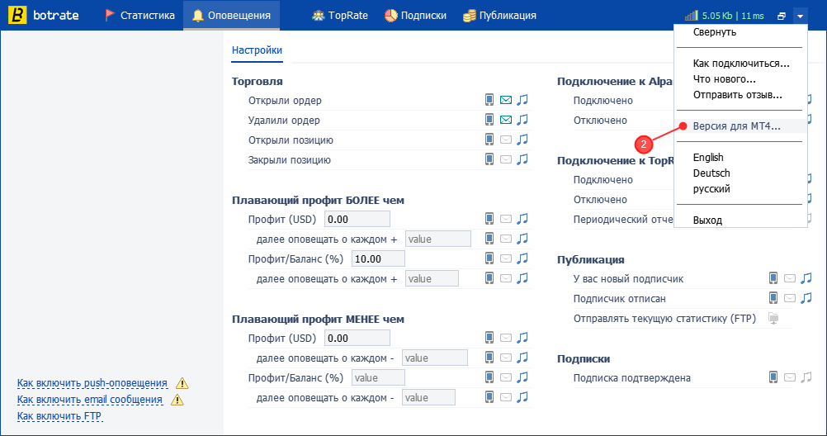827x436 pixels.
Task: Toggle phone push for Открыли позицию
Action: (489, 140)
